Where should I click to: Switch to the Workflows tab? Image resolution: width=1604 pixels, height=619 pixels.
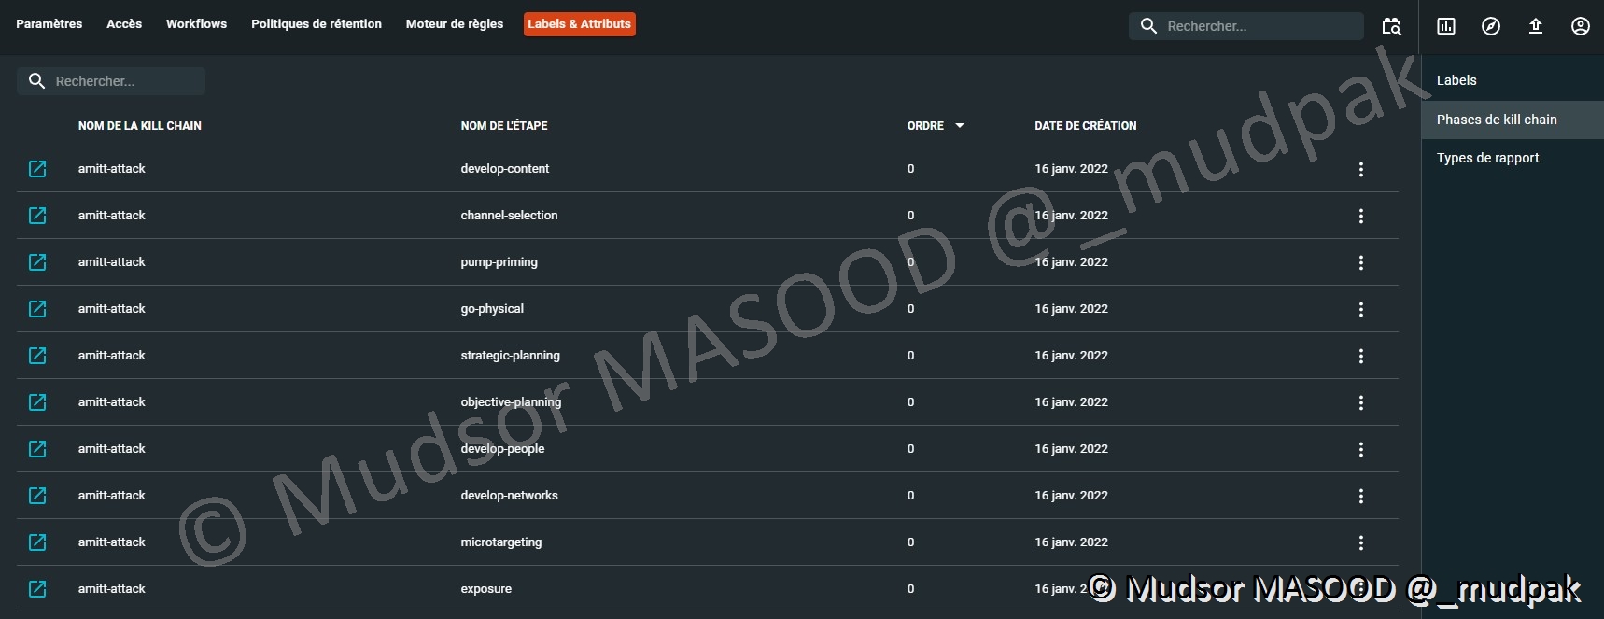click(196, 24)
